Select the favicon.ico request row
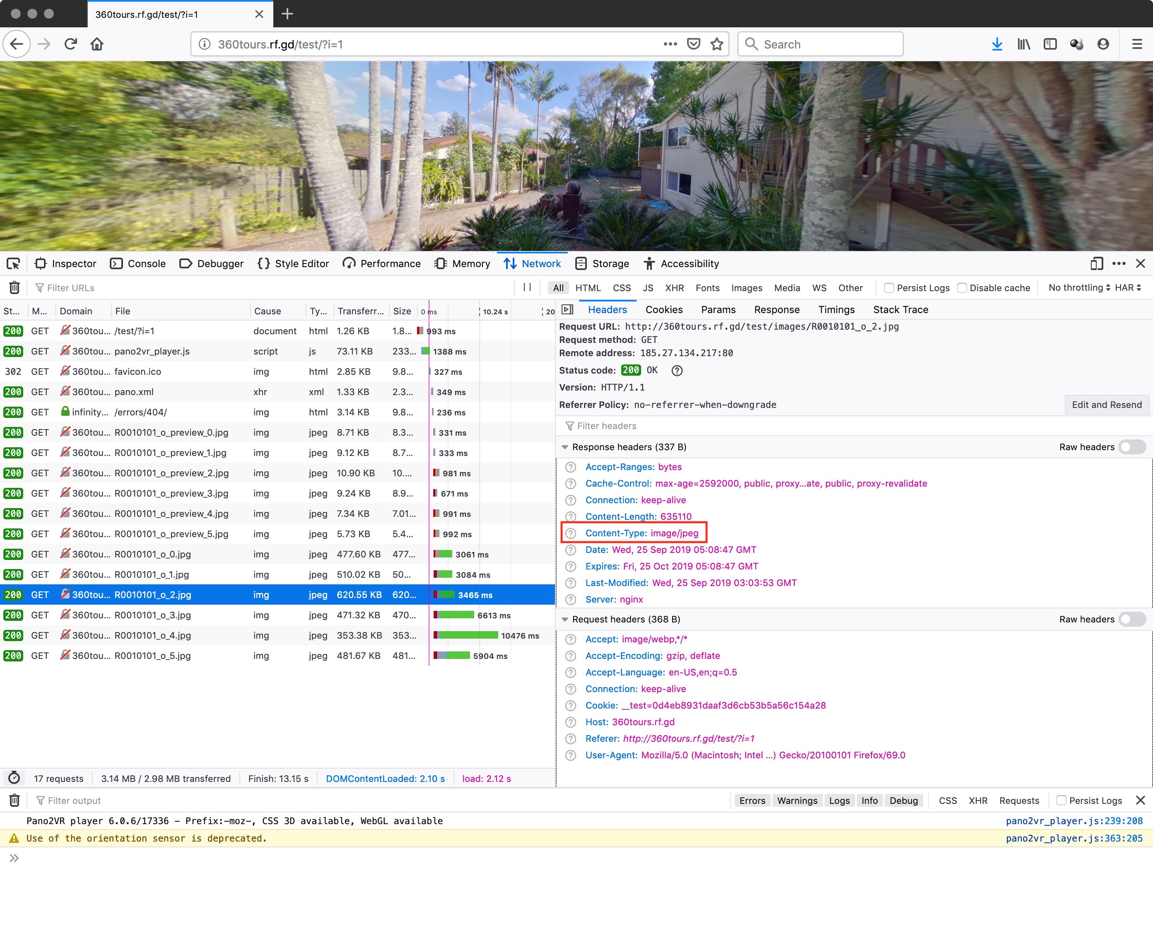1153x931 pixels. [277, 371]
